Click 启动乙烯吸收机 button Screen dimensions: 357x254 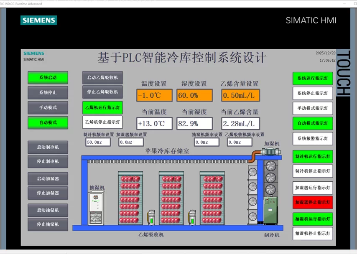(102, 78)
